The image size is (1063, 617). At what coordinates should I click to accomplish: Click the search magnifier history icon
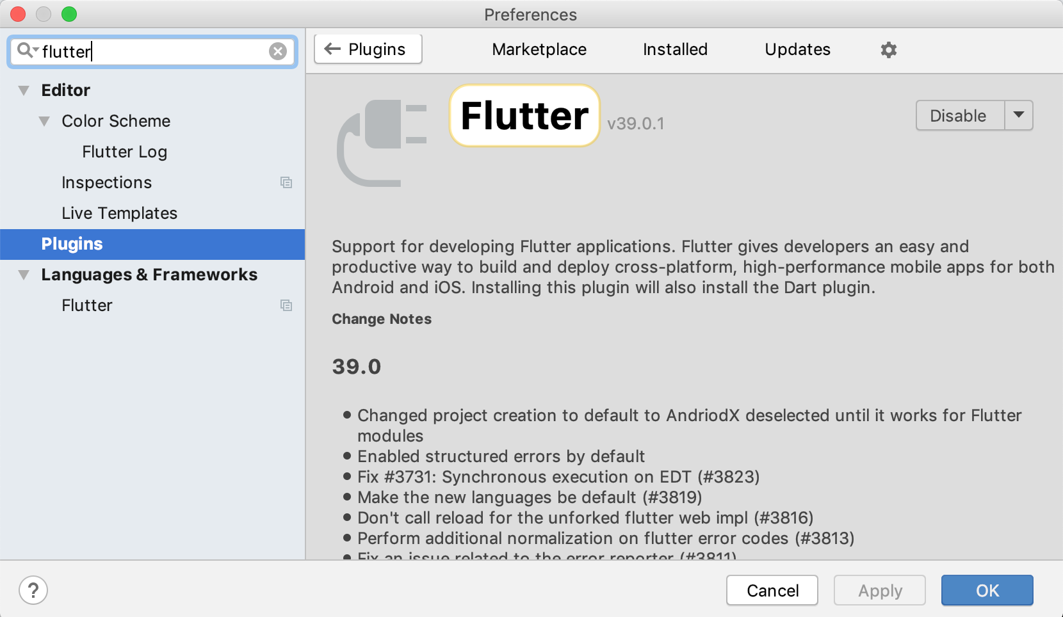point(26,50)
